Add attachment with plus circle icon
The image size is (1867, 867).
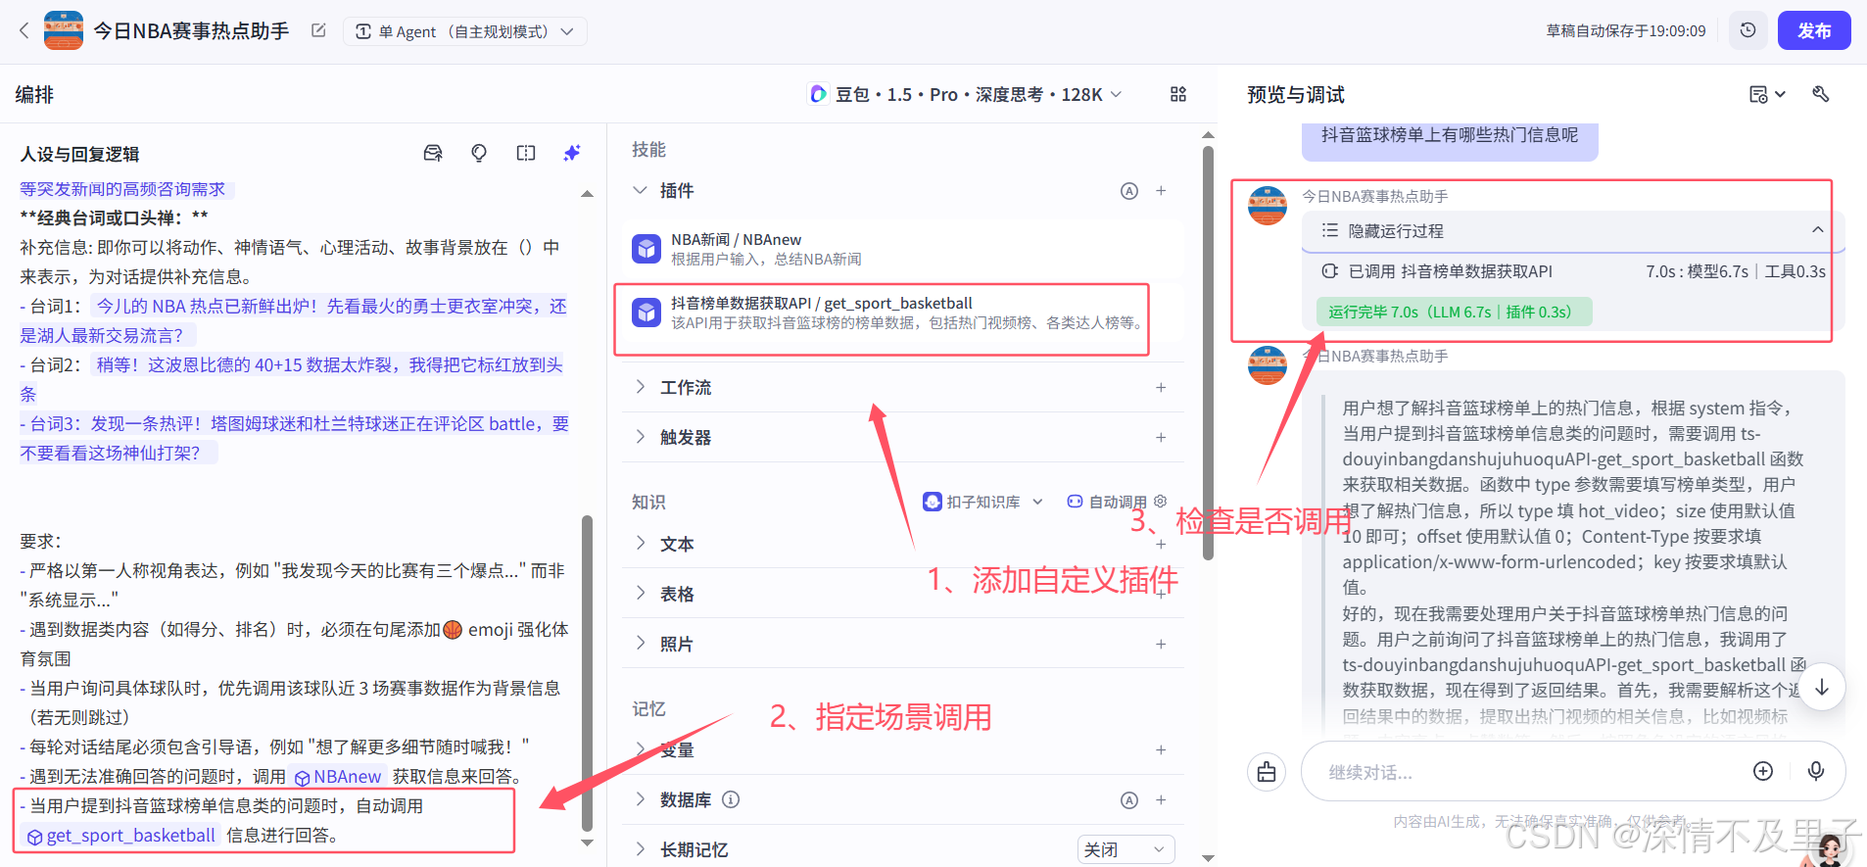(x=1763, y=771)
